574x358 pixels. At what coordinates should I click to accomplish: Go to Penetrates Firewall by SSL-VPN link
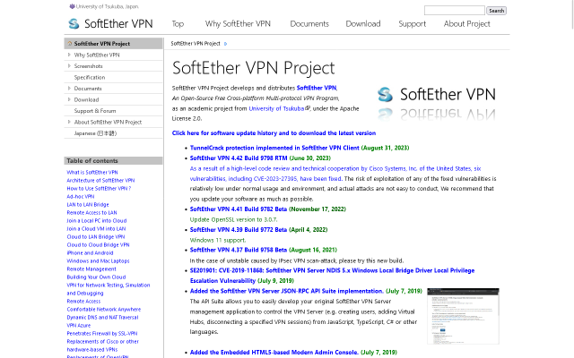tap(102, 333)
